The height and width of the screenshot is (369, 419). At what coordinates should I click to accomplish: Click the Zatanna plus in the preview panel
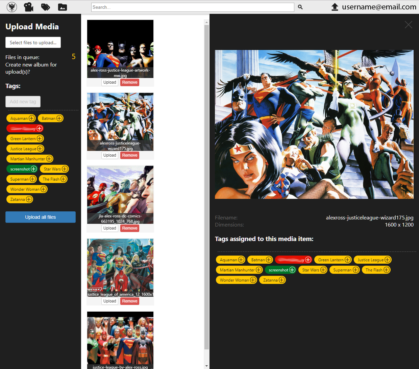[282, 280]
